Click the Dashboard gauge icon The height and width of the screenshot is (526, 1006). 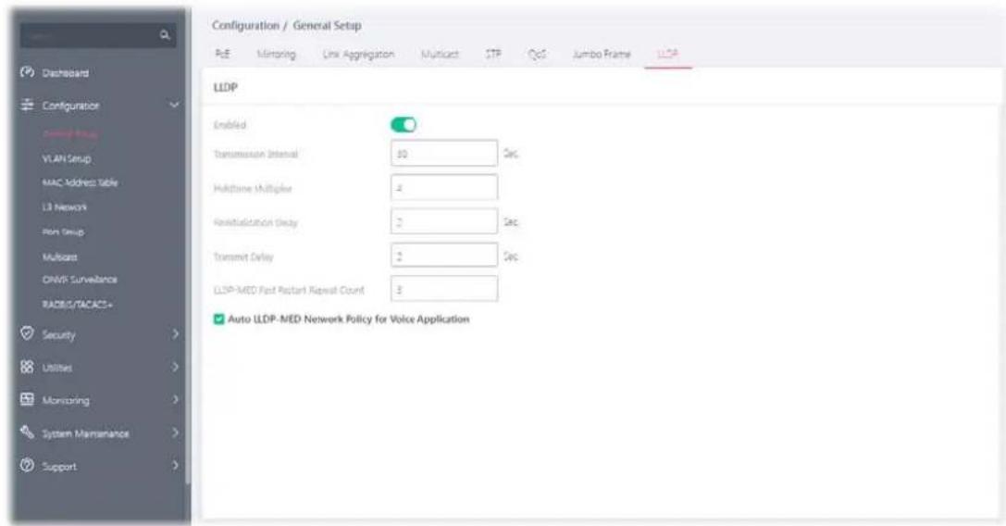coord(27,72)
